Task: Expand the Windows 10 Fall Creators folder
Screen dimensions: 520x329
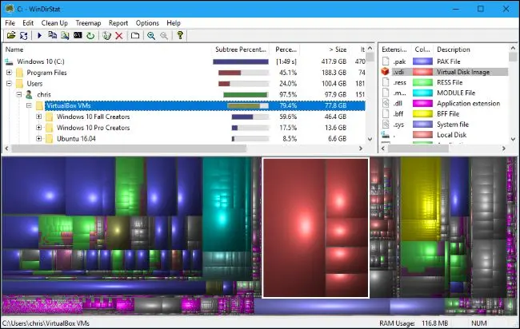Action: click(39, 117)
